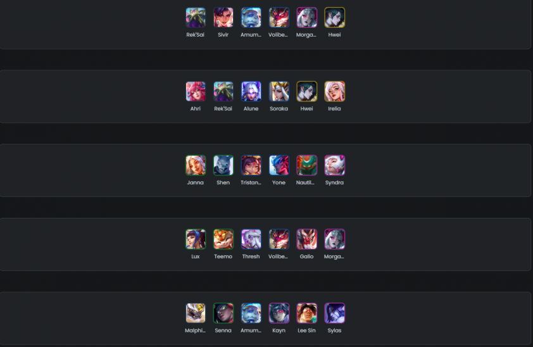Click the Senna champion portrait
The width and height of the screenshot is (533, 347).
pos(223,313)
